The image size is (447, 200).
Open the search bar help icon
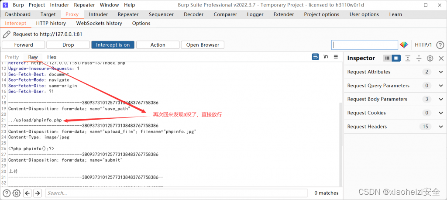pos(6,193)
